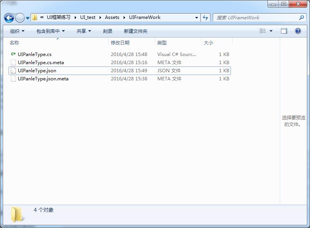This screenshot has width=310, height=228.
Task: Click the change view icon
Action: coord(263,31)
